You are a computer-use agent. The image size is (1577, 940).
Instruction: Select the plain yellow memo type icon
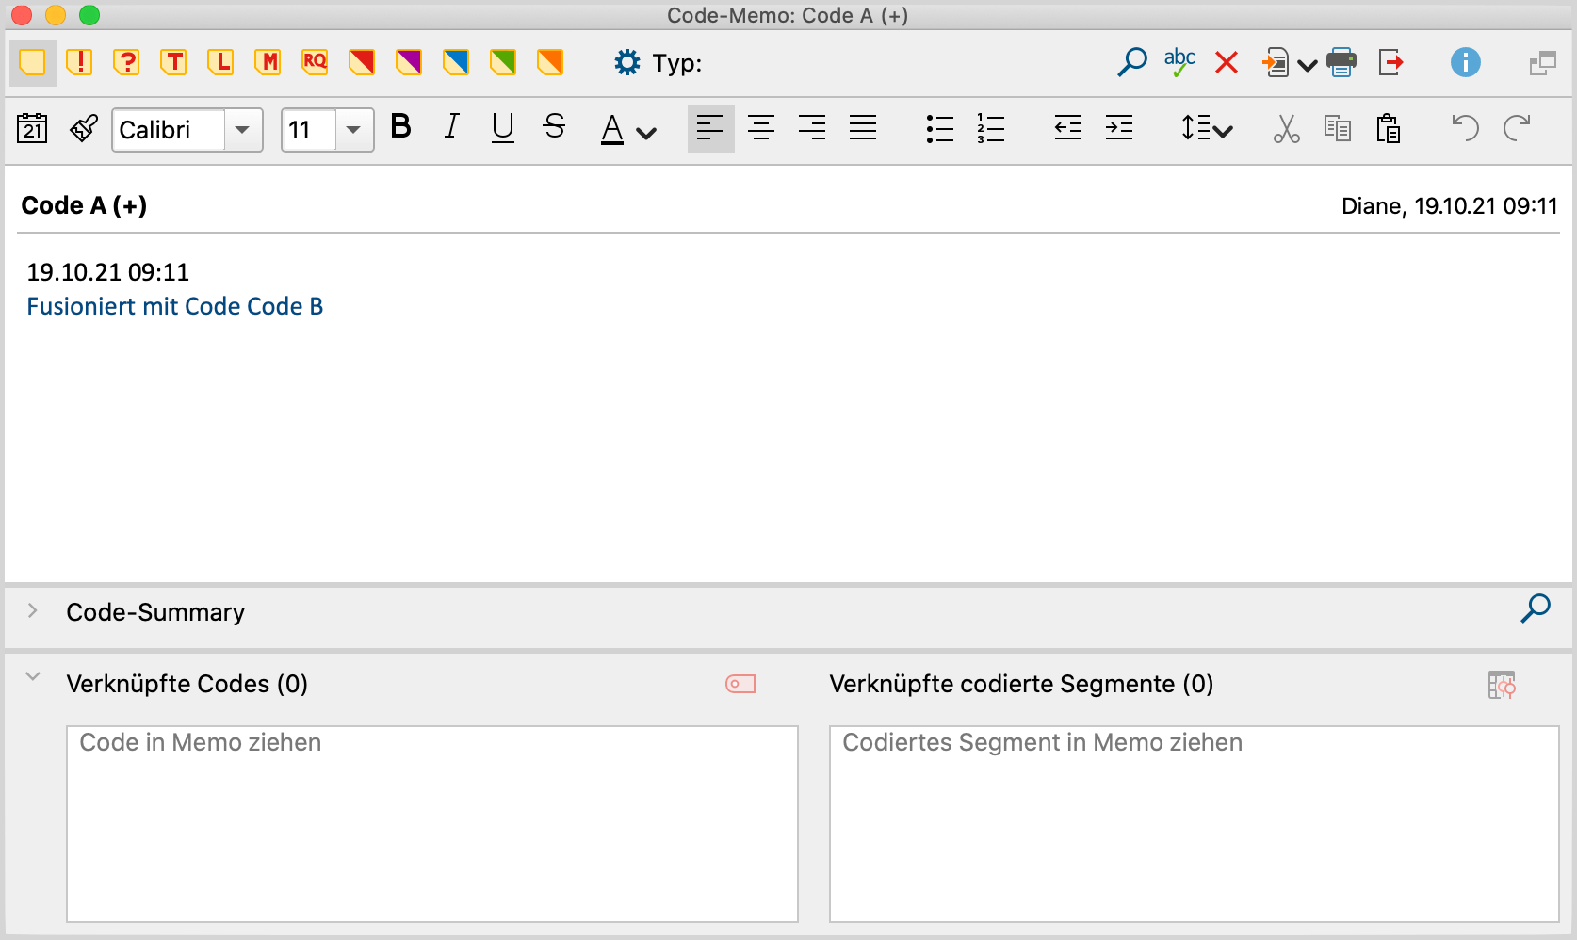[x=32, y=63]
